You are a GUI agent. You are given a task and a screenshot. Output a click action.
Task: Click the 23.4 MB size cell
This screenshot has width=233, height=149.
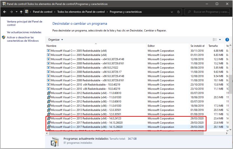[218, 118]
